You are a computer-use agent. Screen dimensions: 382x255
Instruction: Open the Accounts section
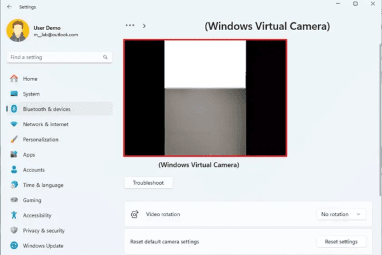[59, 170]
